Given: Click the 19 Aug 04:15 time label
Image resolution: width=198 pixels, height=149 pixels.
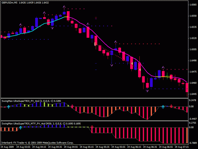Looking at the screenshot, I should (x=39, y=147).
